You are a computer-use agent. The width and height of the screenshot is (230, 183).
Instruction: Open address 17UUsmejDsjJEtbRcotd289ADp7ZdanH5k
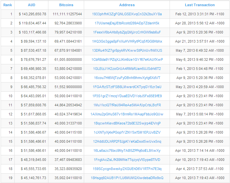pyautogui.click(x=127, y=23)
